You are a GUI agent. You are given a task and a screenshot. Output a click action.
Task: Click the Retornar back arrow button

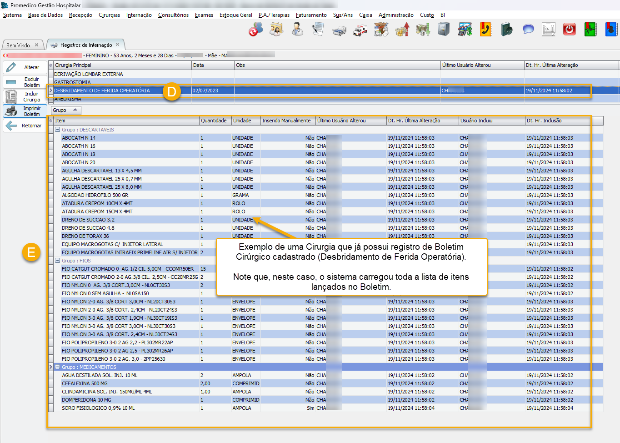(25, 126)
